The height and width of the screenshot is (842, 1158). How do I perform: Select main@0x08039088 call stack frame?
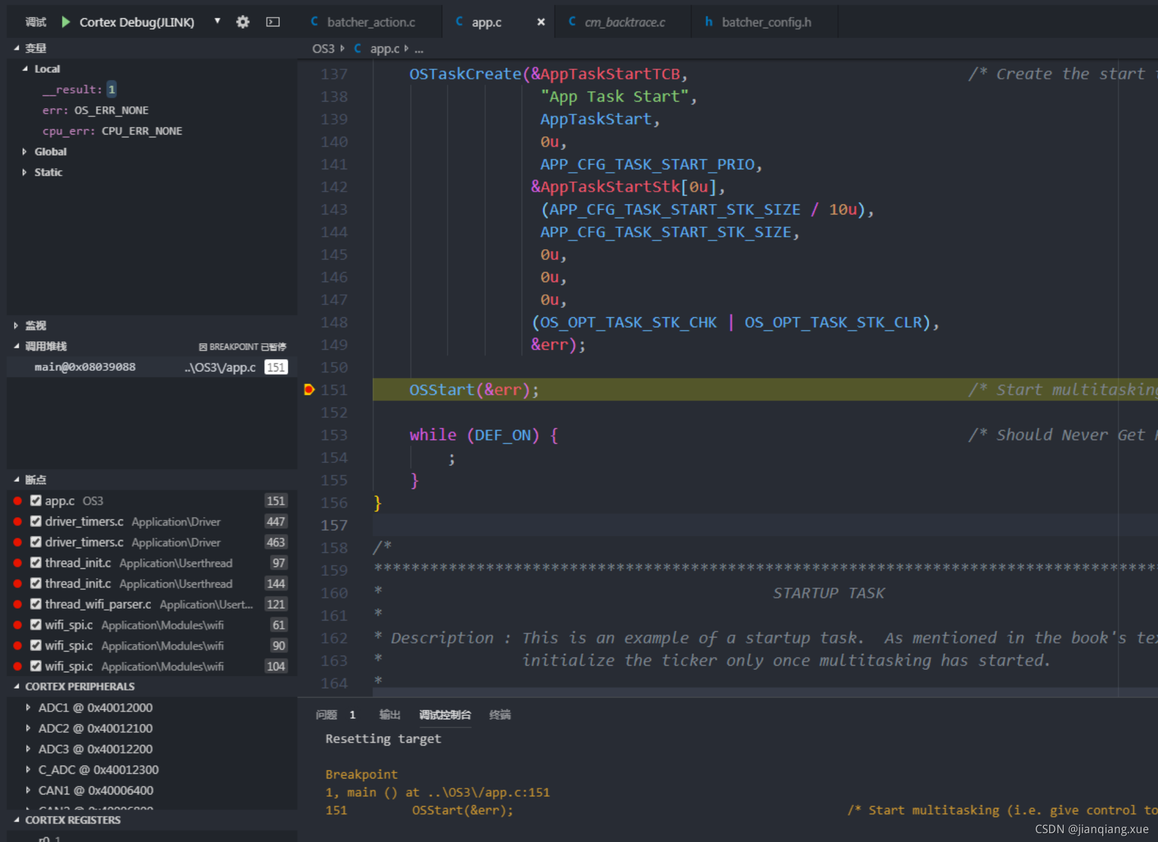coord(85,367)
